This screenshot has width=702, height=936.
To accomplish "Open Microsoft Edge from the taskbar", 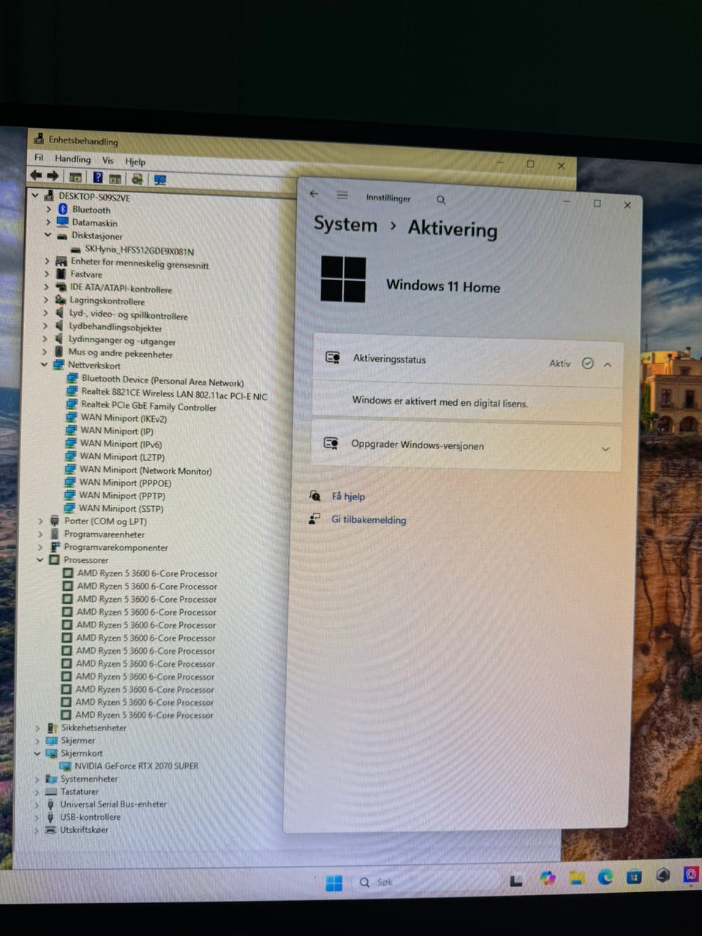I will tap(605, 876).
